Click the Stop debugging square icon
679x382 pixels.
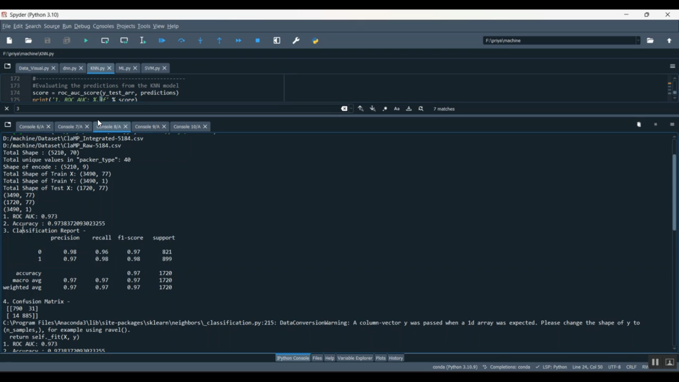[258, 41]
